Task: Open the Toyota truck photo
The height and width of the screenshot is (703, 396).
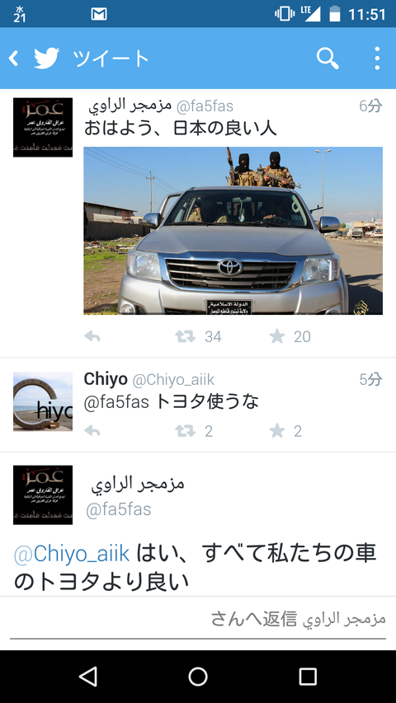Action: pyautogui.click(x=233, y=231)
